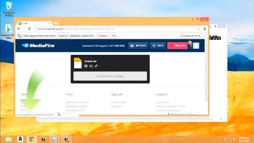
Task: Open the Chrome menu (three lines)
Action: coord(205,29)
